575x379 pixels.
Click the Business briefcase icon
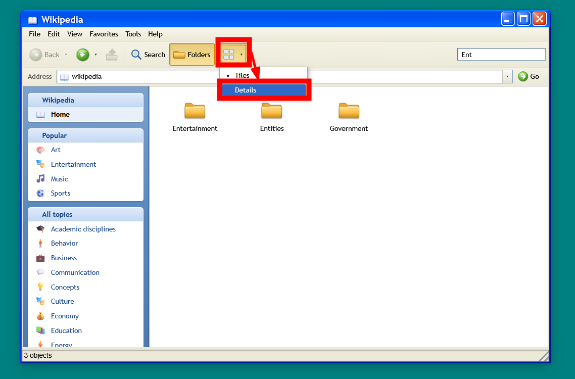coord(41,258)
